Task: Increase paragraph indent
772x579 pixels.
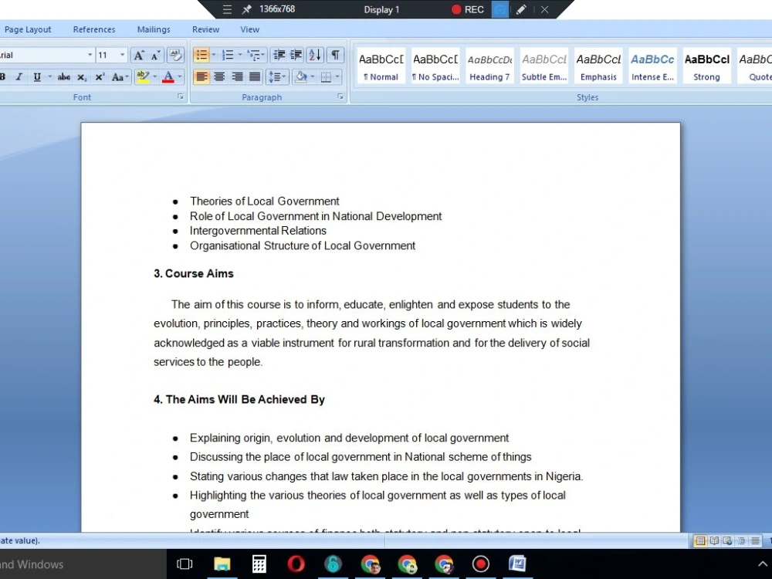Action: (296, 55)
